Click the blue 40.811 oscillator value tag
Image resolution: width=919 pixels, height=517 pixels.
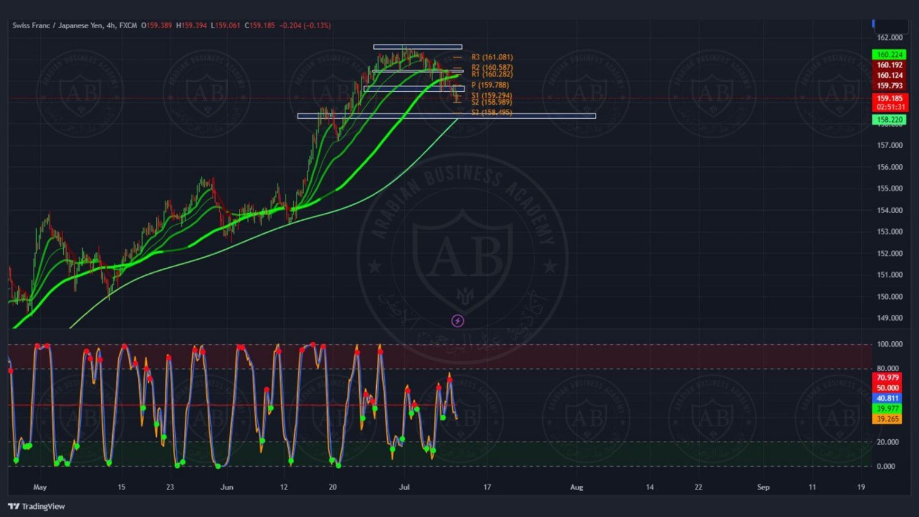887,398
